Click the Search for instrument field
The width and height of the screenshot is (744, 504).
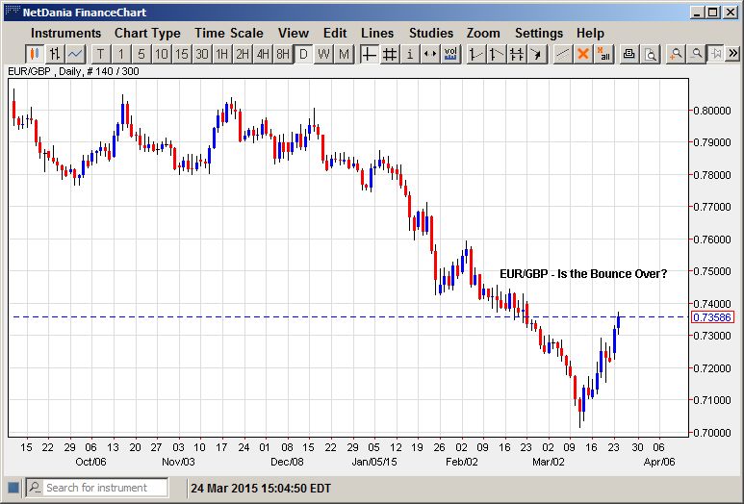106,488
